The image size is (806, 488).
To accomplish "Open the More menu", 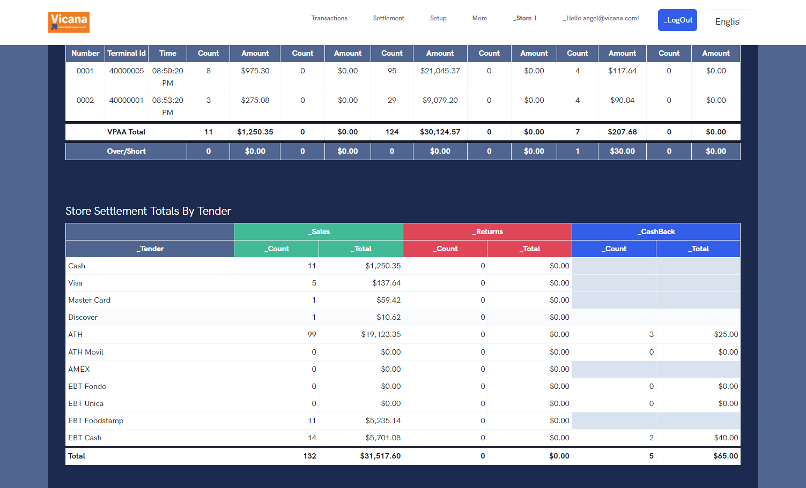I will point(479,18).
